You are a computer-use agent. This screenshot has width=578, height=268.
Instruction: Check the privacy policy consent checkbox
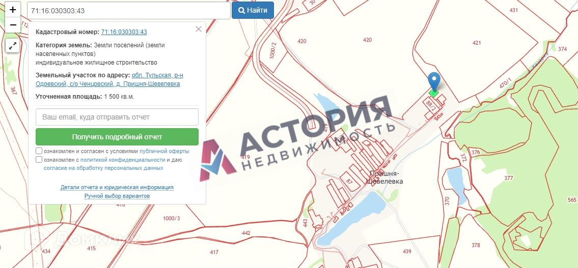pos(39,160)
